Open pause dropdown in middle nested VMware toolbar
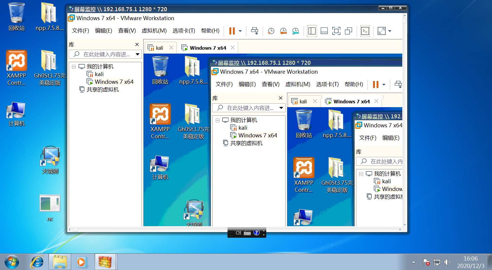This screenshot has height=270, width=492. click(384, 84)
